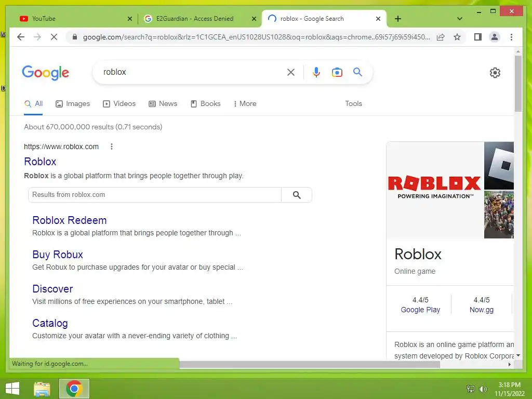Screen dimensions: 532x399
Task: Search by image with camera icon
Action: (337, 72)
